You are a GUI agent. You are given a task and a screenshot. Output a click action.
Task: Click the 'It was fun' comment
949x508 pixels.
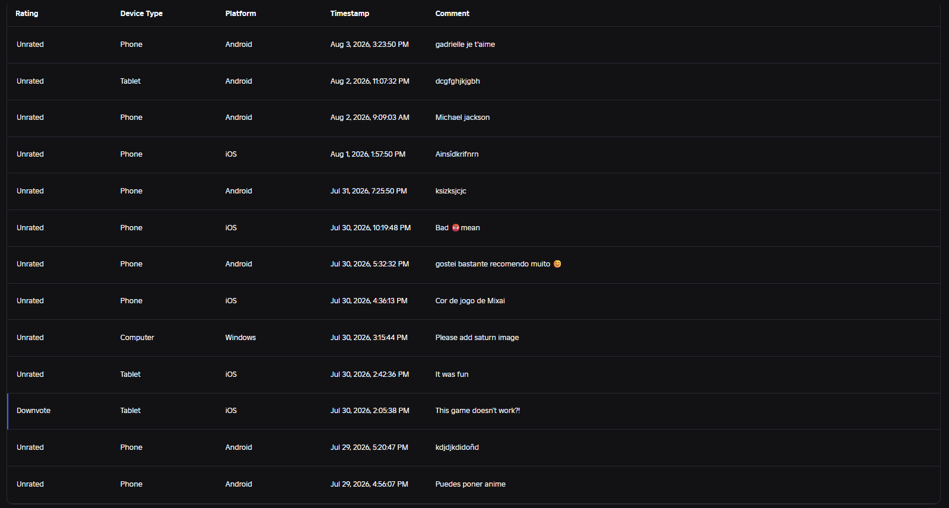(452, 374)
